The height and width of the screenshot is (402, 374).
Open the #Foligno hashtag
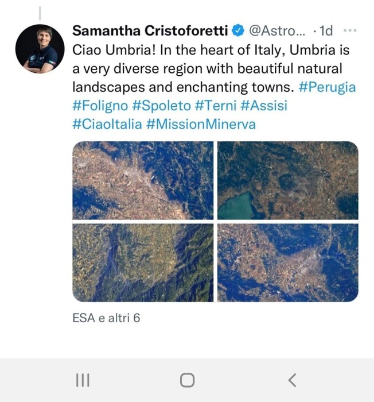[100, 106]
